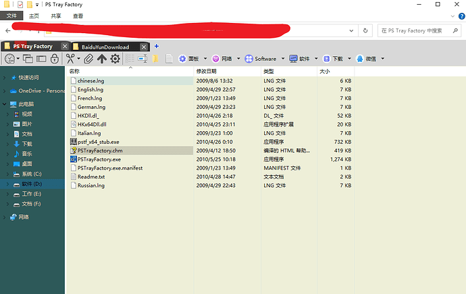Open the 查看 ribbon tab

pyautogui.click(x=78, y=16)
